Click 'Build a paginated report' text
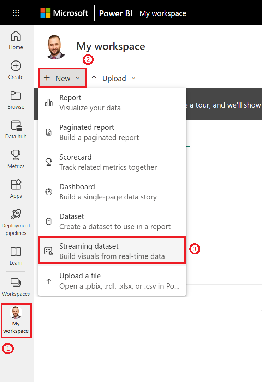 point(99,137)
